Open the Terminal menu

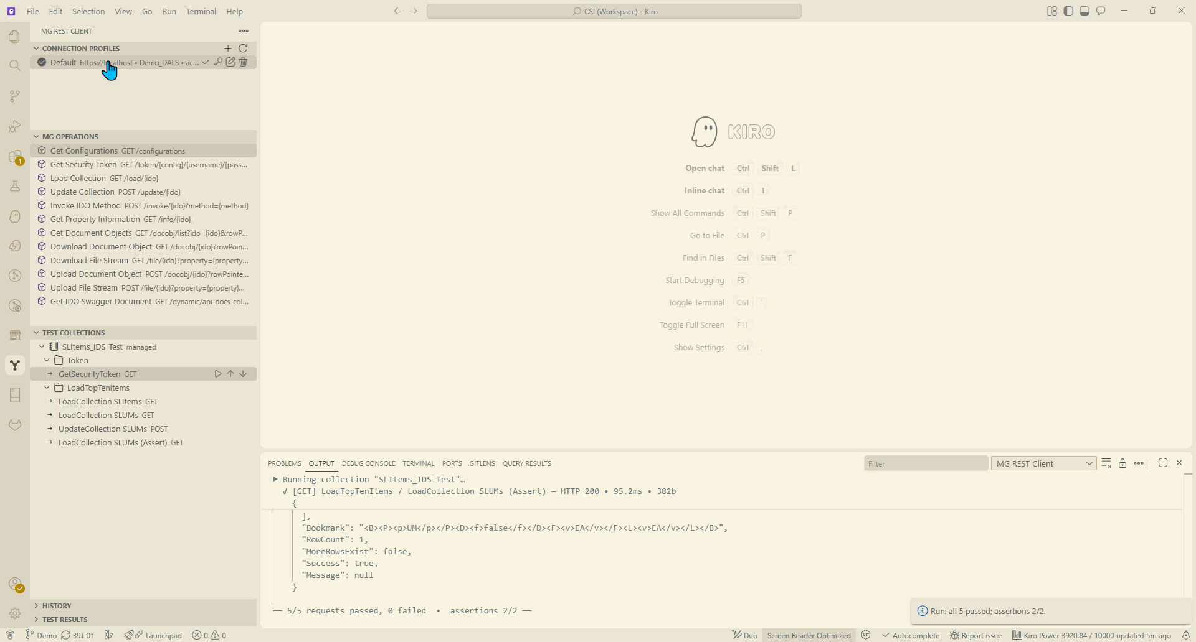coord(201,11)
